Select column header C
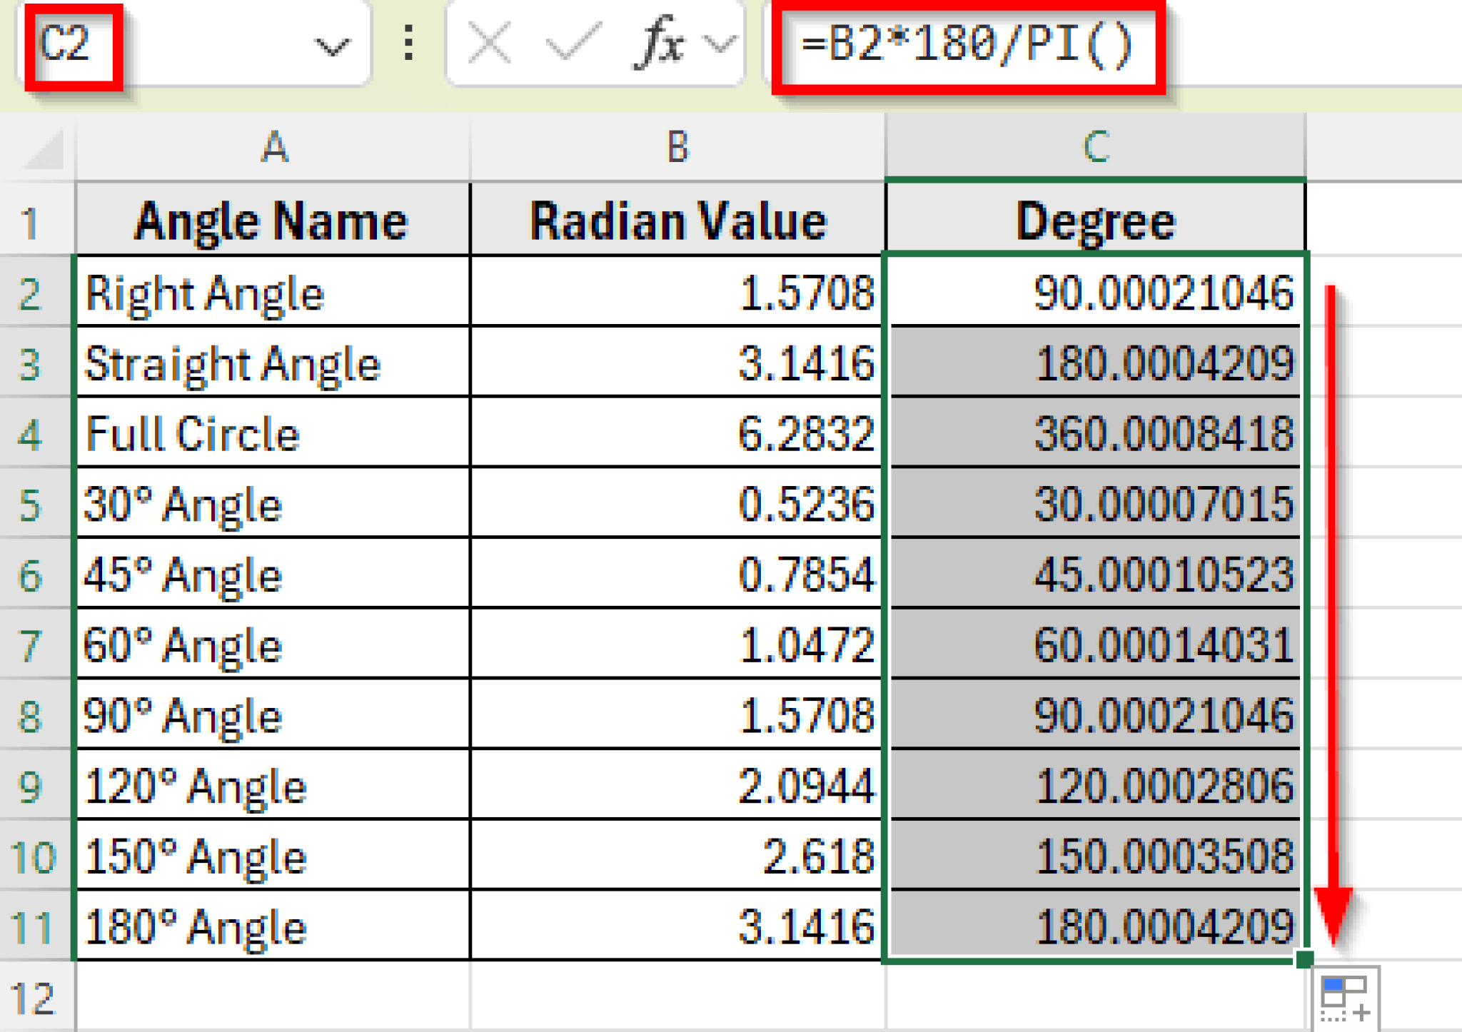The height and width of the screenshot is (1032, 1462). [x=1094, y=148]
